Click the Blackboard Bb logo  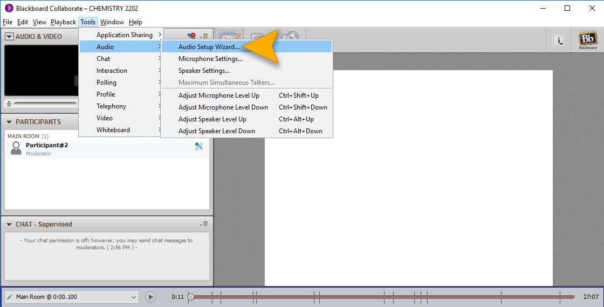(587, 40)
